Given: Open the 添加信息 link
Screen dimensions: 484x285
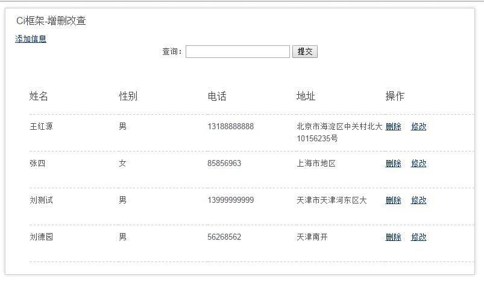Looking at the screenshot, I should tap(31, 39).
